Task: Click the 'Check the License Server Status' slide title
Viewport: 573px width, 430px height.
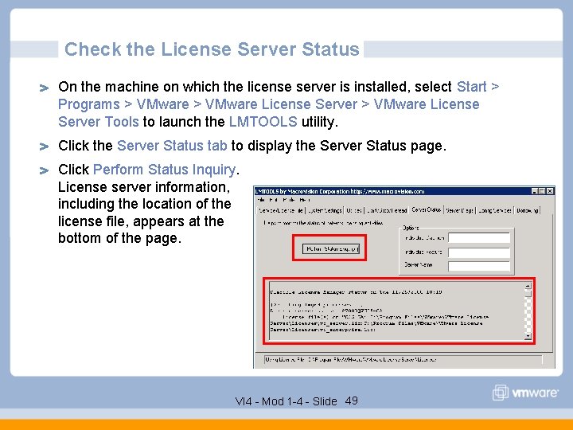Action: [x=212, y=49]
